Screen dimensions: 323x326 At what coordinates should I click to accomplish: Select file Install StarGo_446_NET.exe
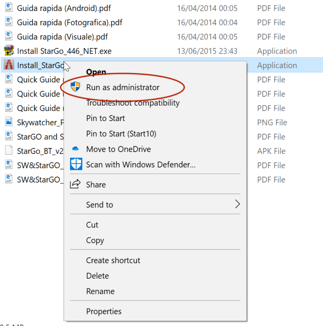point(64,51)
